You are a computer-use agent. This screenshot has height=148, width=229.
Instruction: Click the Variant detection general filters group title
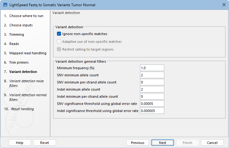81,61
